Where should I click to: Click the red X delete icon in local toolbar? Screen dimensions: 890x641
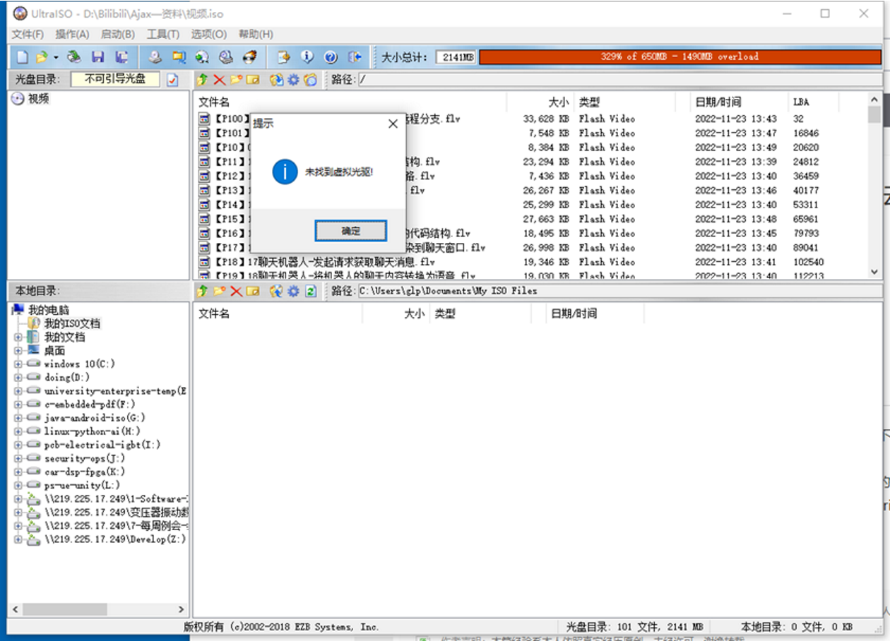click(x=236, y=291)
